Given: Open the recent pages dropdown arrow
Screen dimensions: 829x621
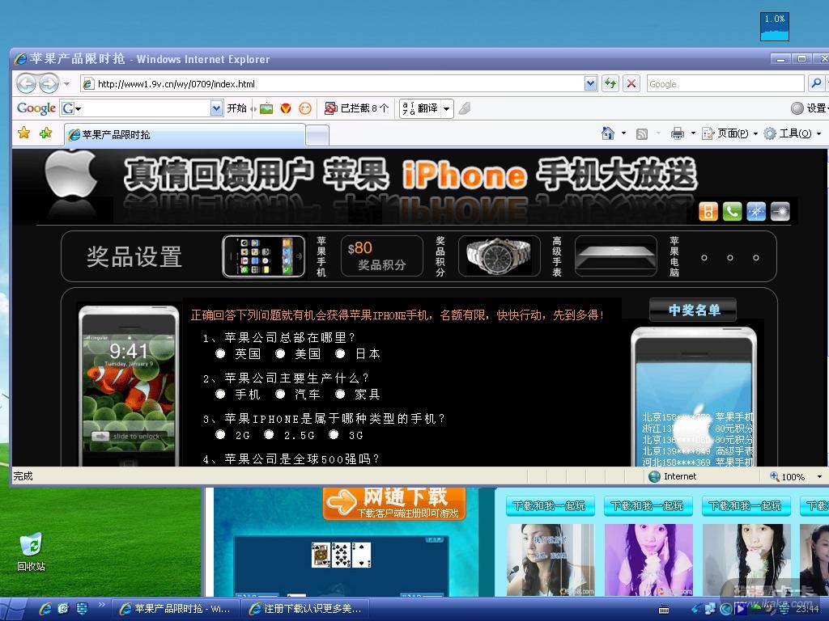Looking at the screenshot, I should 66,83.
